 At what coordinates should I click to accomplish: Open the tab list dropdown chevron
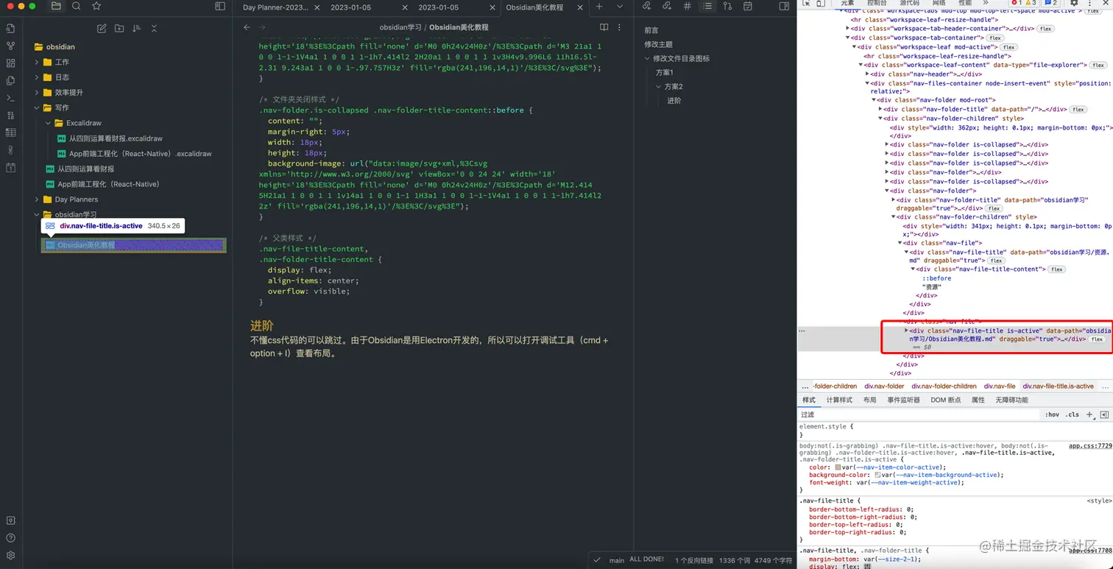click(x=620, y=7)
